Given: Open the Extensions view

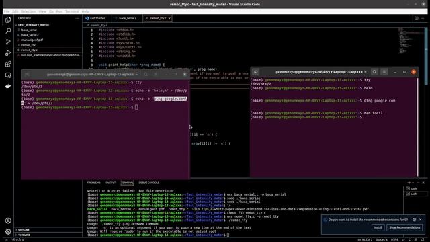Looking at the screenshot, I should [x=8, y=64].
